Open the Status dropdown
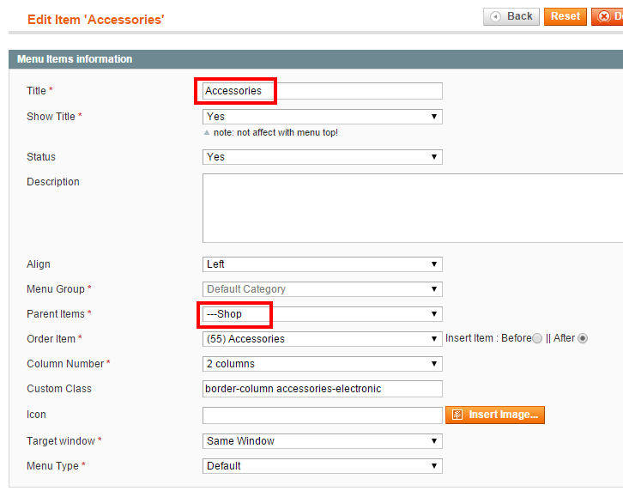 (x=323, y=157)
